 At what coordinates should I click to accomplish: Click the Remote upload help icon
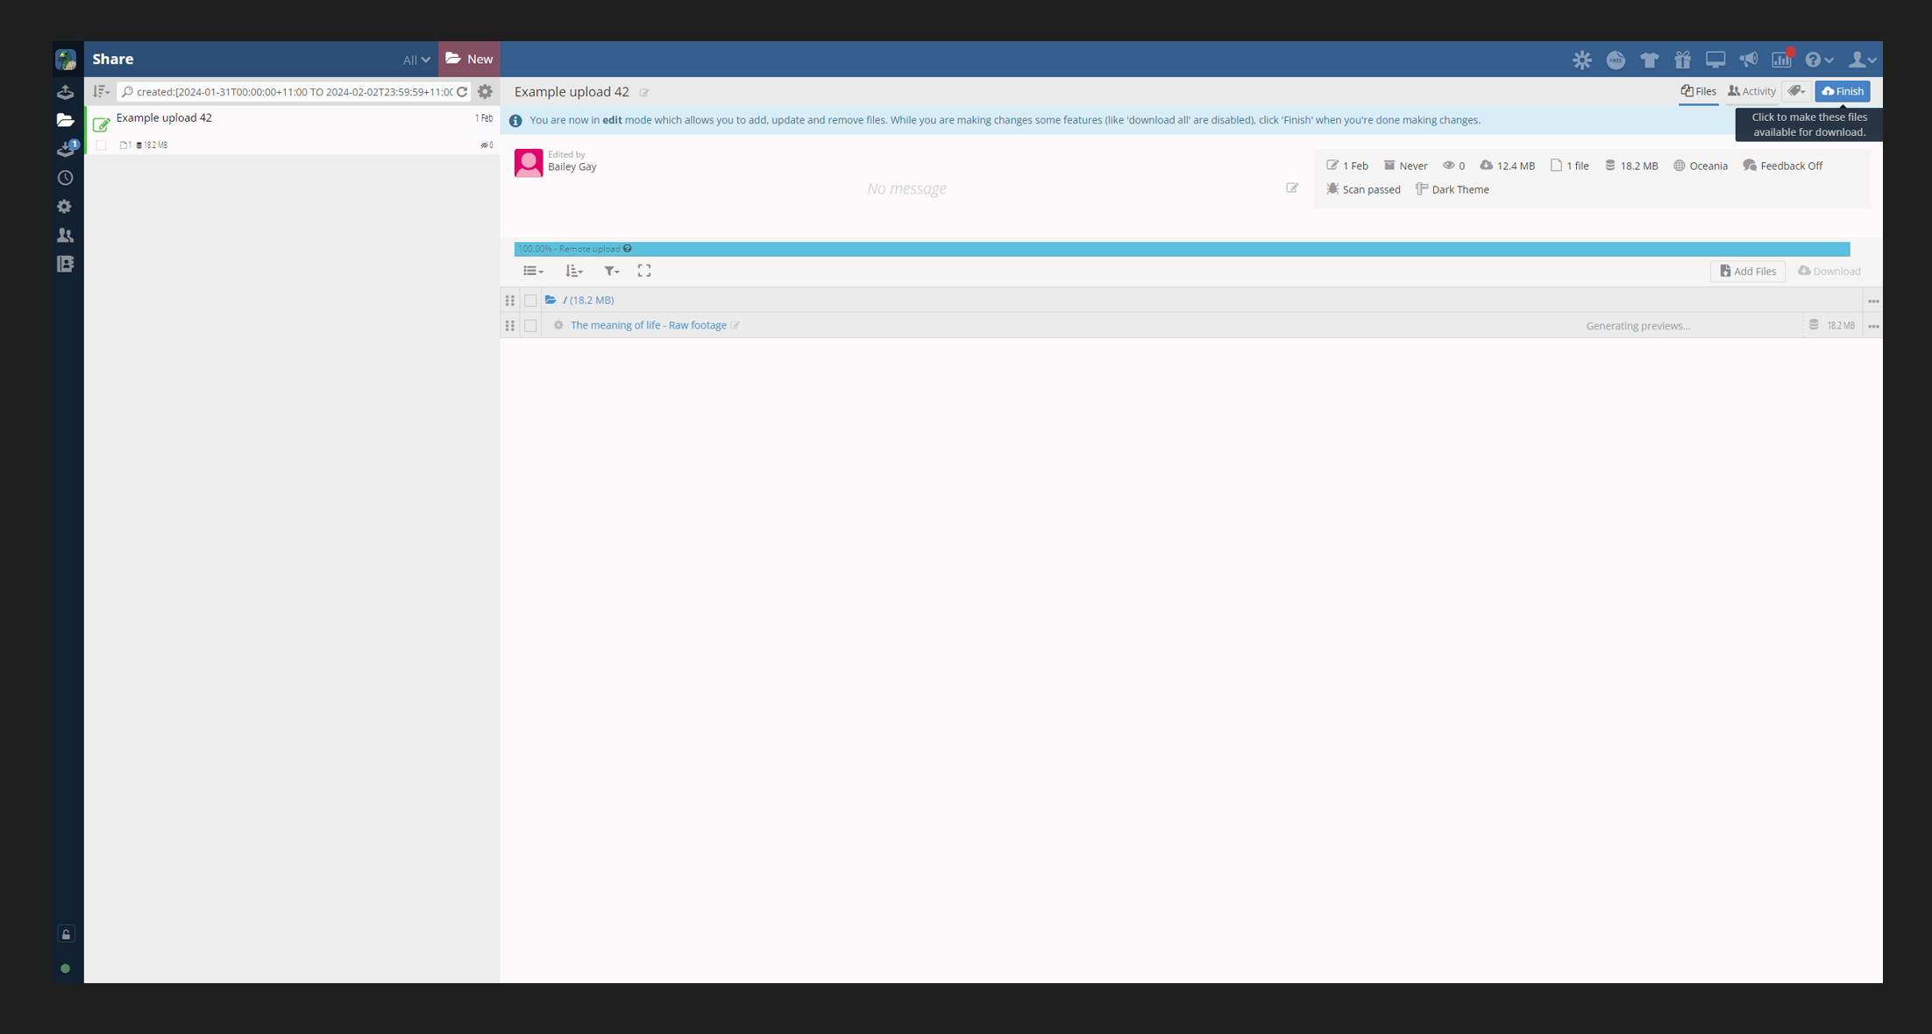click(628, 249)
